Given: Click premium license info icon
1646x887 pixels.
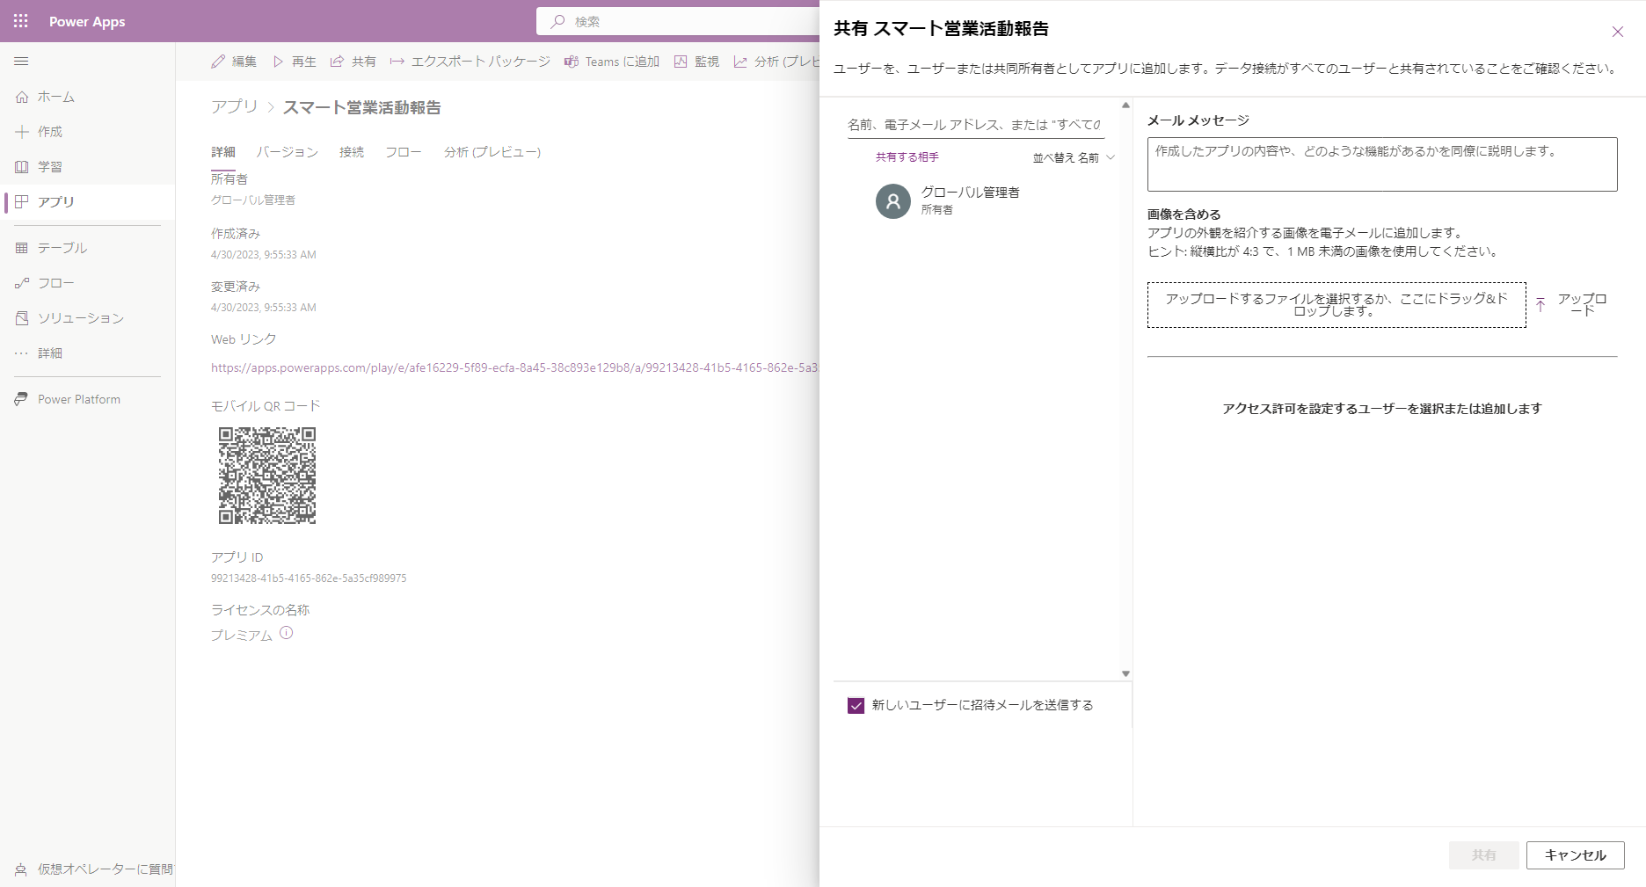Looking at the screenshot, I should click(287, 633).
